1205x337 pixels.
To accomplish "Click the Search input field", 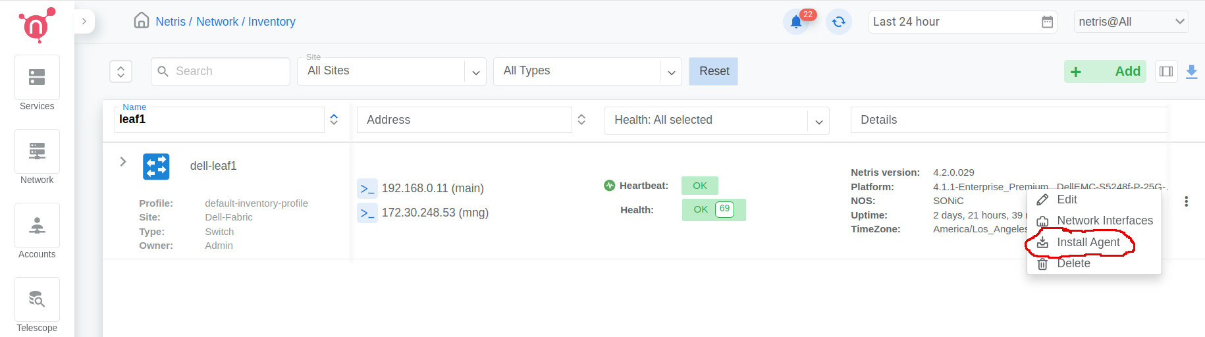I will click(x=221, y=71).
